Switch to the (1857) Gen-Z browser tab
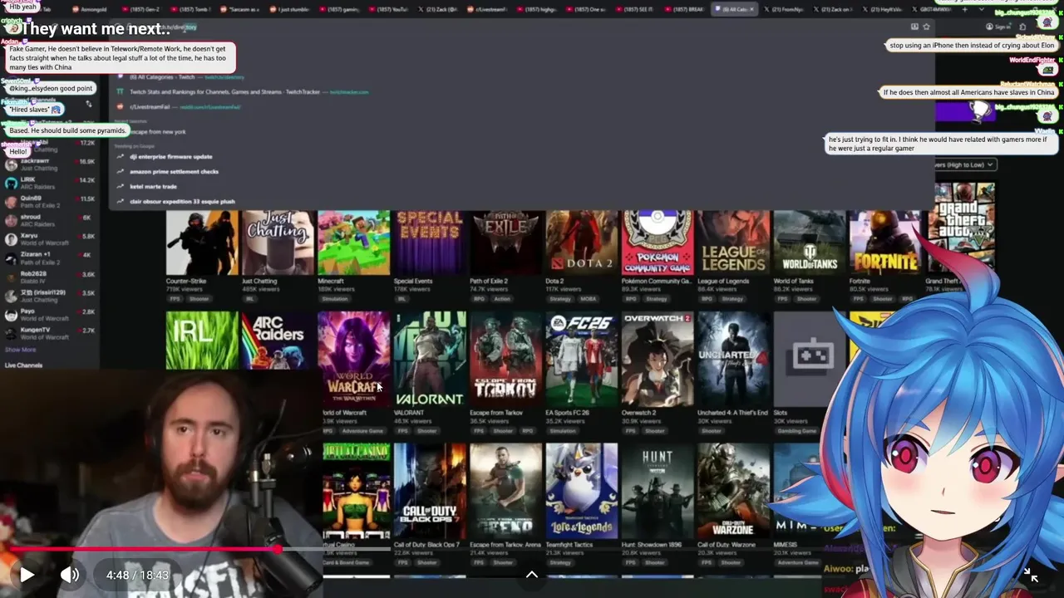1064x598 pixels. (x=142, y=9)
